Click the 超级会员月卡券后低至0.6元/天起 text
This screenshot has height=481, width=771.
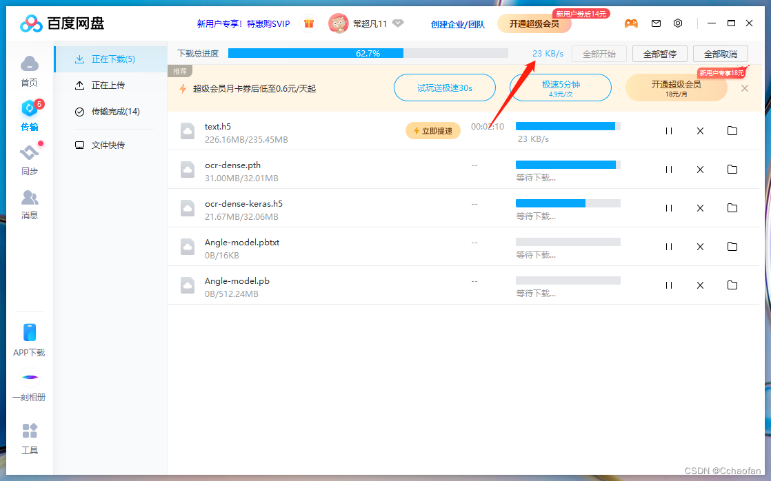tap(254, 88)
